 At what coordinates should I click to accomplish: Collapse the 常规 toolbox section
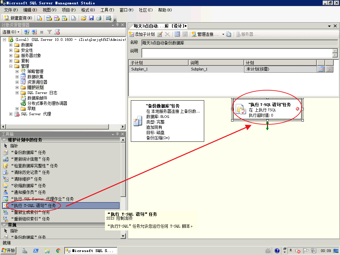tap(4, 225)
